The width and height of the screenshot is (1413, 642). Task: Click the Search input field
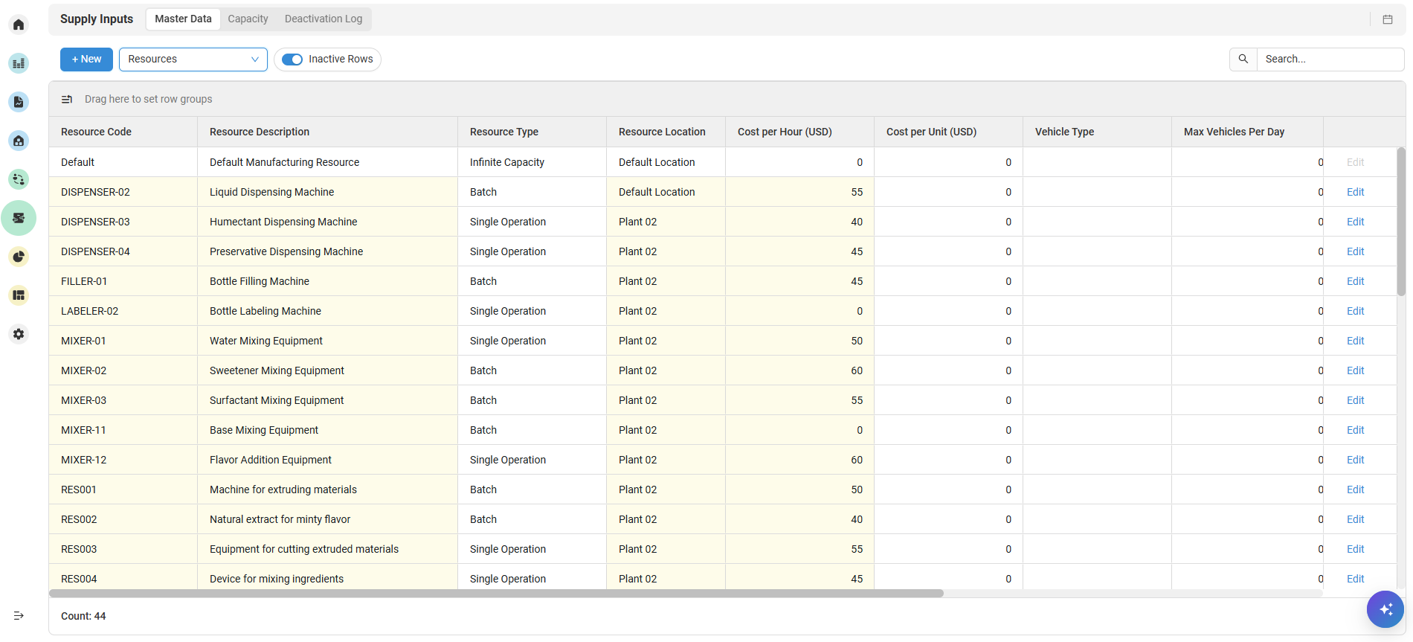(1329, 60)
